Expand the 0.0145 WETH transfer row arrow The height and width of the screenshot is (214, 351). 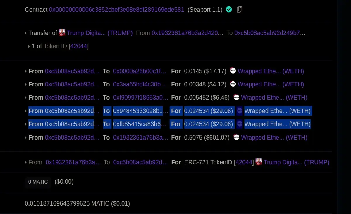(x=26, y=72)
